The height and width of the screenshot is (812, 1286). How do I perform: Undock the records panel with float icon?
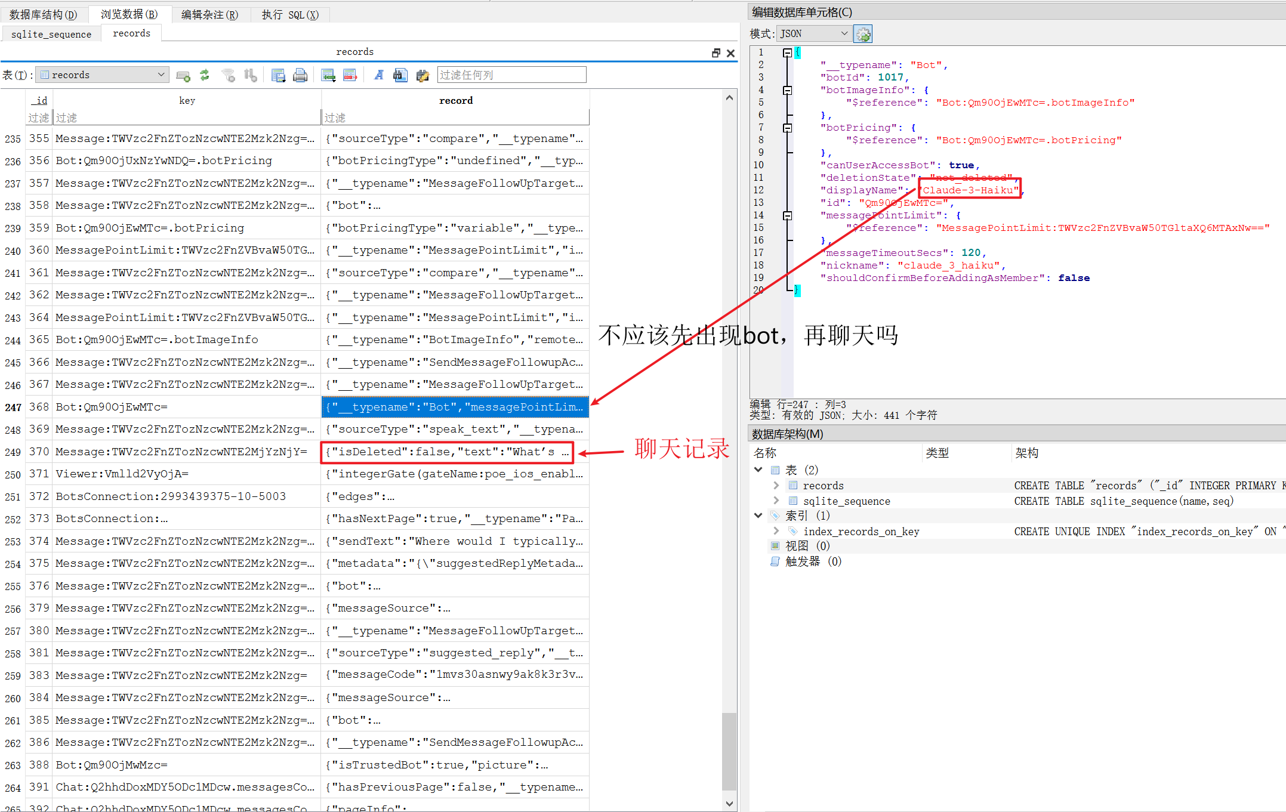click(x=716, y=53)
